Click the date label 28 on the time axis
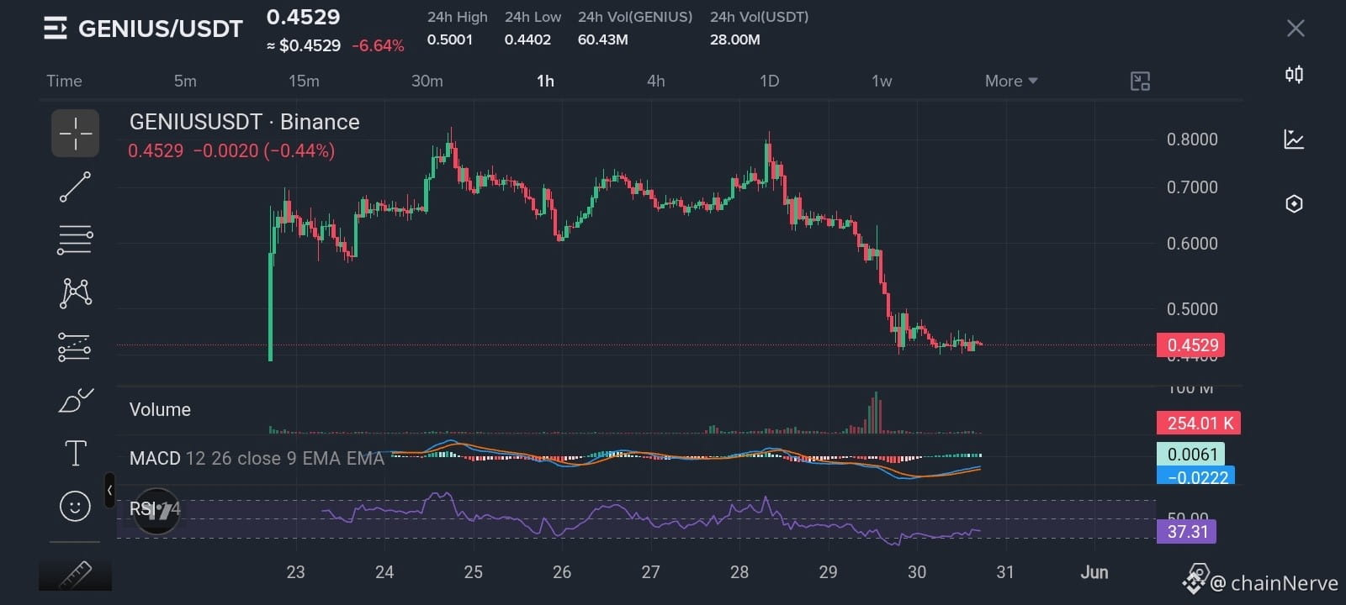 739,572
